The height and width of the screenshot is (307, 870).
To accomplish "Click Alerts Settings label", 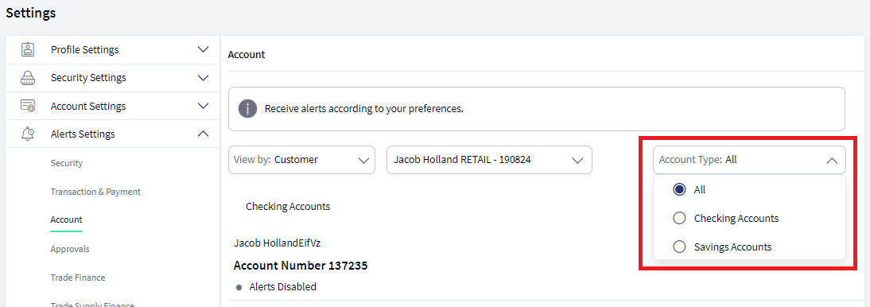I will (x=83, y=134).
